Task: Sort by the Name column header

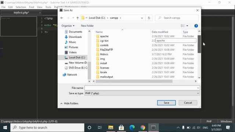Action: [x=99, y=32]
